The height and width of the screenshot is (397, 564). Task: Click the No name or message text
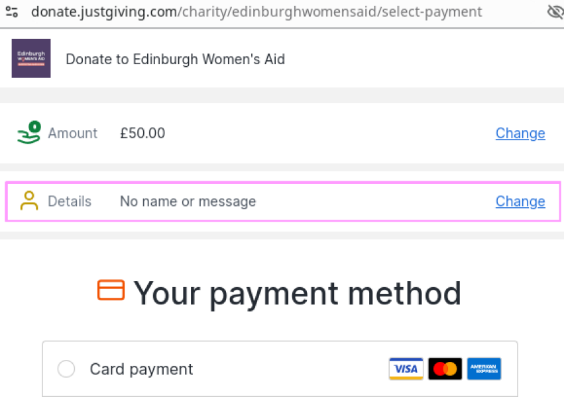[x=188, y=201]
